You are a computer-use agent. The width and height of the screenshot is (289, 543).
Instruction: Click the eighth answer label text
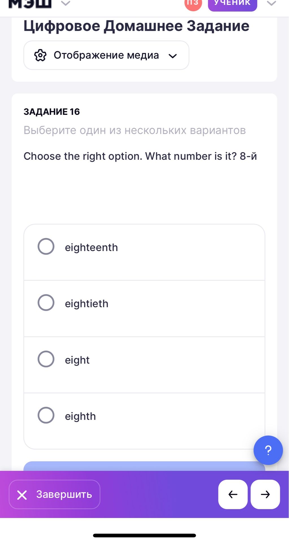81,416
